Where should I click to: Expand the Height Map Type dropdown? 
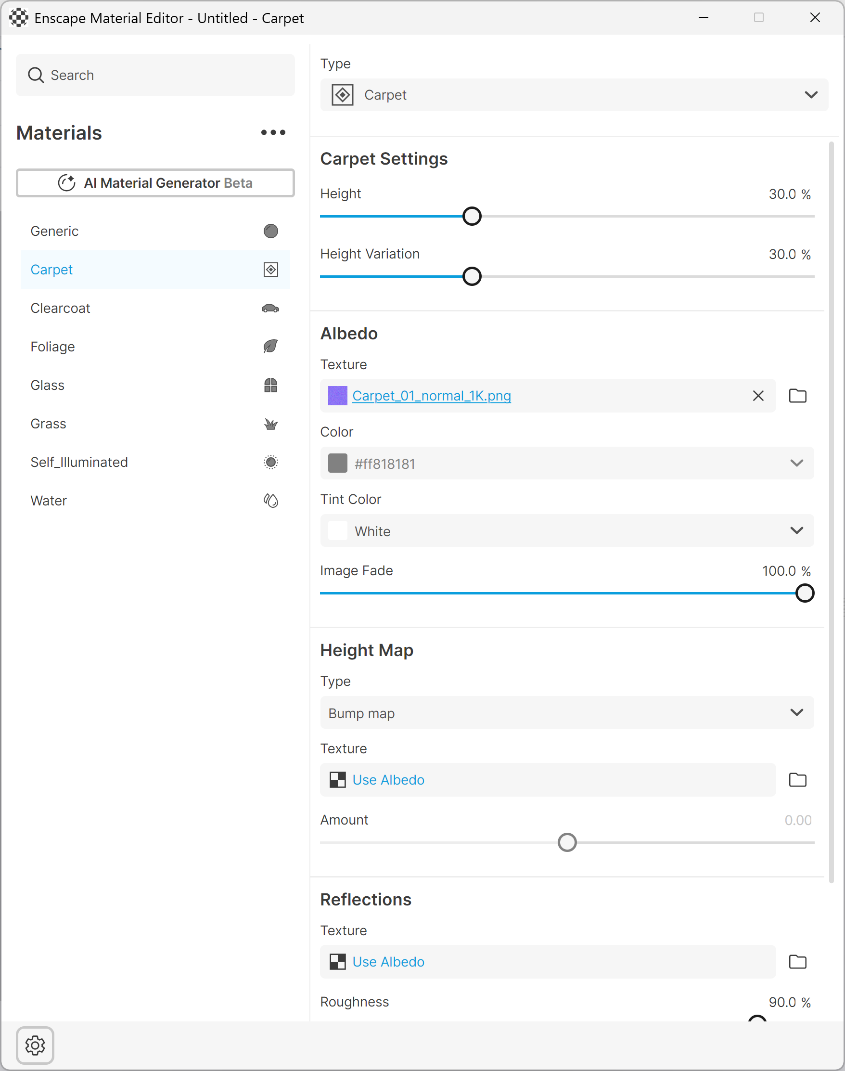pyautogui.click(x=567, y=713)
